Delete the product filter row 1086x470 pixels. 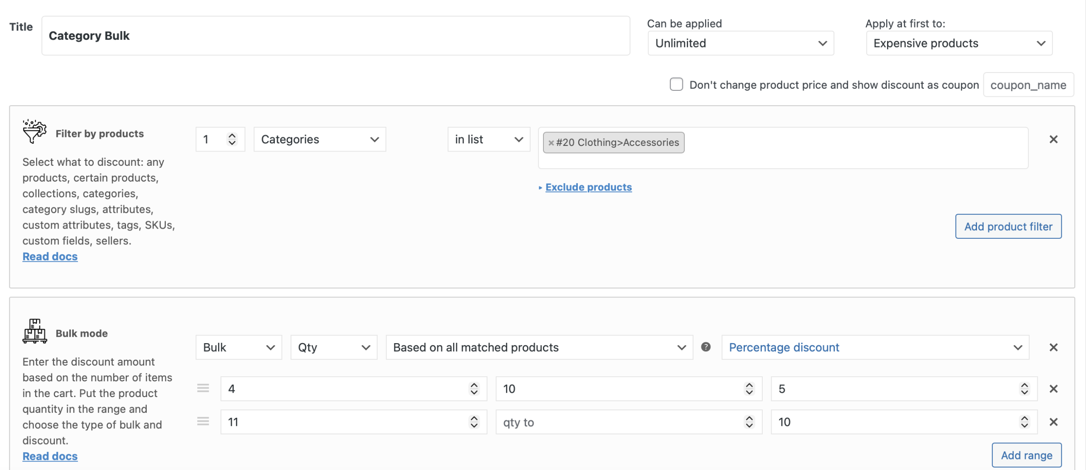[x=1053, y=140]
